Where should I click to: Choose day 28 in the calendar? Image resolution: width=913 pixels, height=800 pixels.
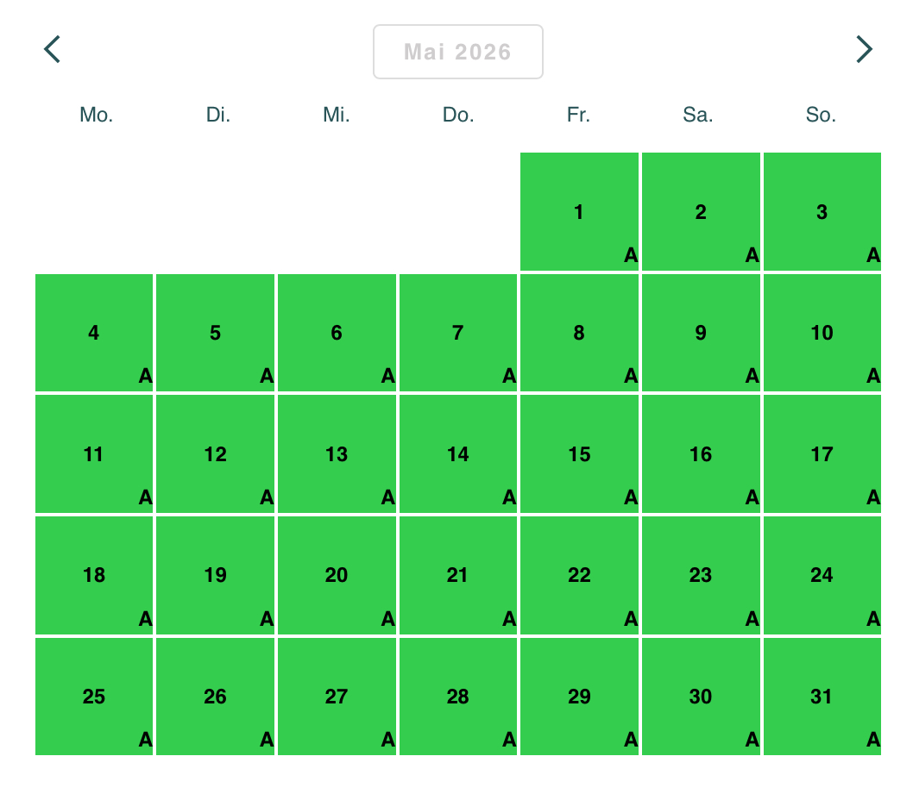point(458,697)
